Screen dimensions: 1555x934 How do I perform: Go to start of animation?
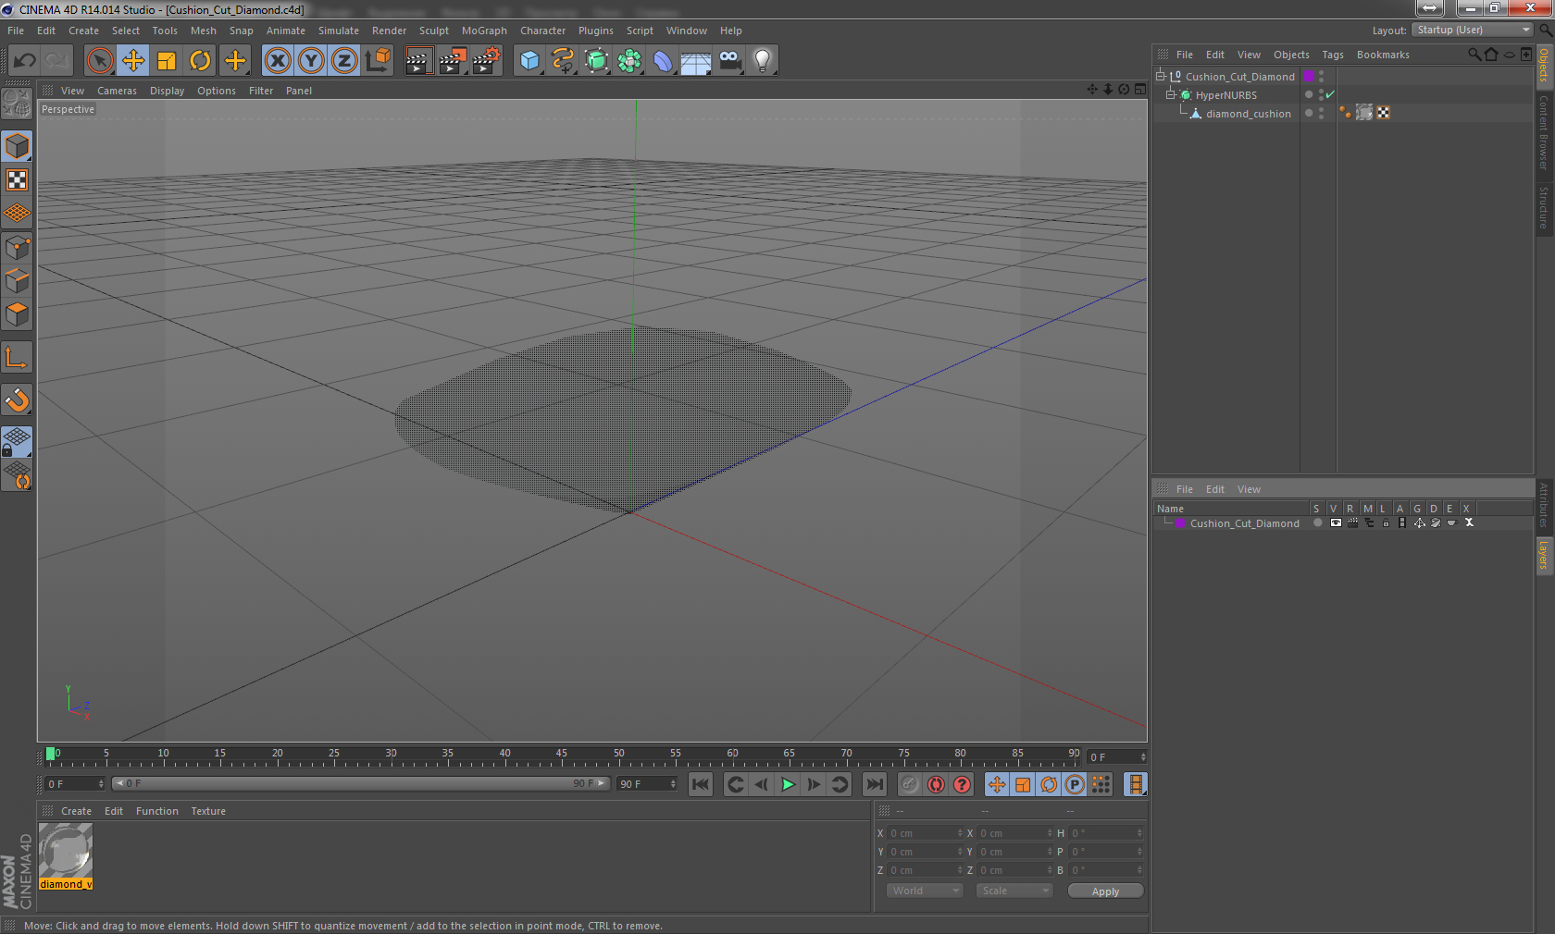coord(701,784)
